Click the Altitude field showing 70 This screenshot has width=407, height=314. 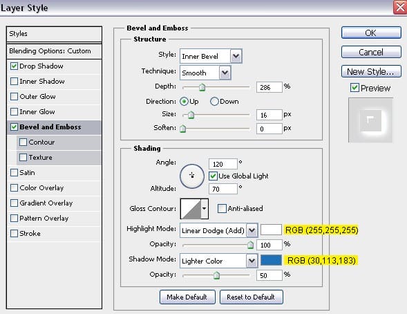coord(223,189)
